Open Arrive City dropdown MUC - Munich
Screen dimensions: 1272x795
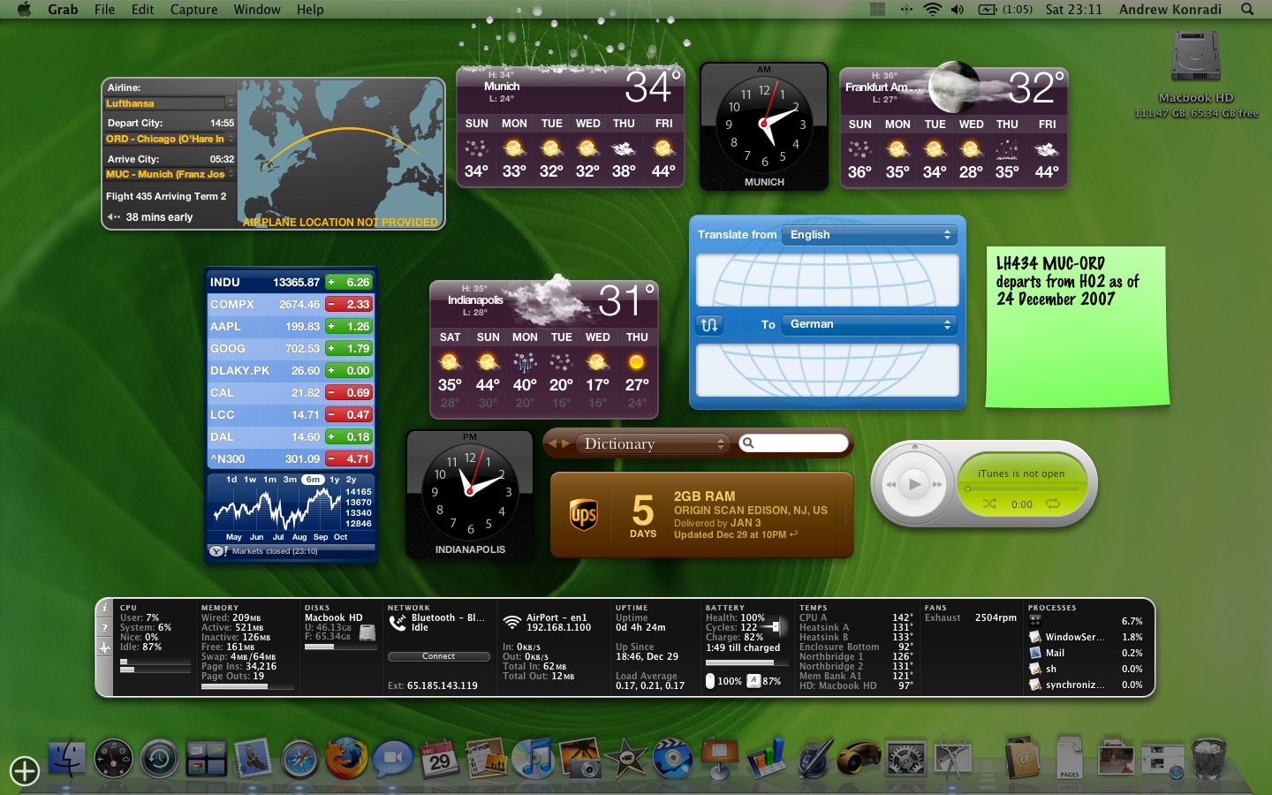click(170, 174)
